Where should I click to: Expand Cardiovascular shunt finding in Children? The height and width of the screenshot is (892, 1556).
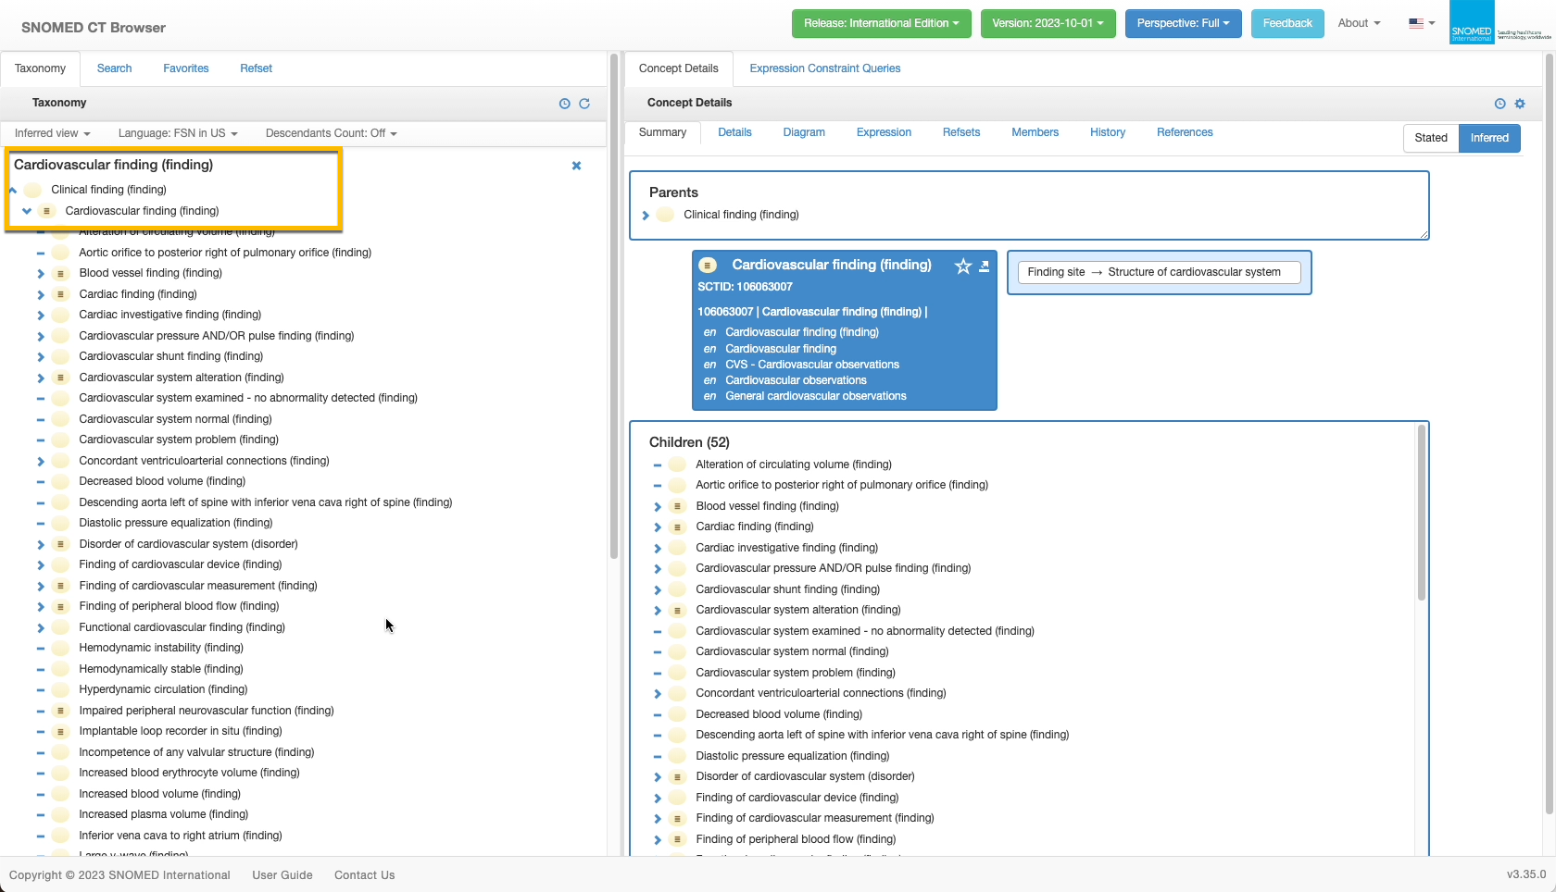pyautogui.click(x=657, y=589)
